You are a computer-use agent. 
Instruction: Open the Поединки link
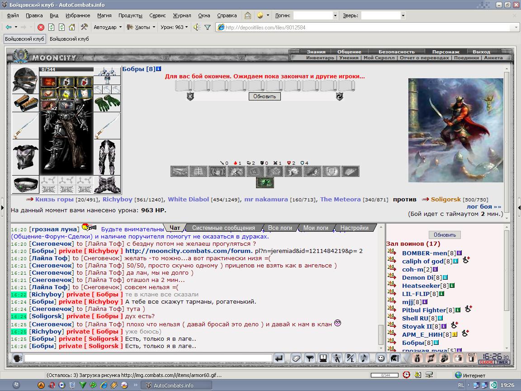point(467,57)
